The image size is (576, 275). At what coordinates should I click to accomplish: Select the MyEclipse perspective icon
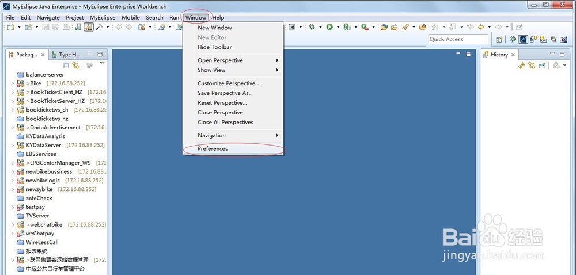click(x=523, y=39)
